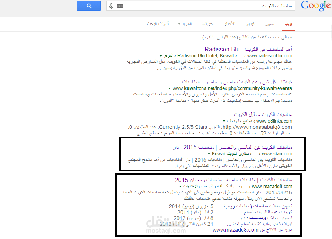Screen dimensions: 332x239
Task: Expand arrow beside www.q8links.com URL
Action: (224, 121)
